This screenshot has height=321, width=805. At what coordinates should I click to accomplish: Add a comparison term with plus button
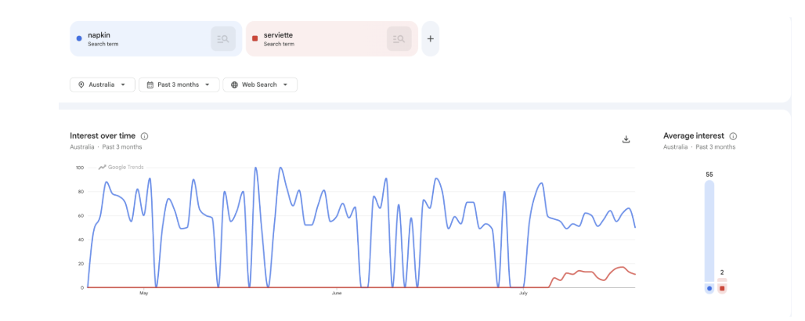tap(430, 39)
